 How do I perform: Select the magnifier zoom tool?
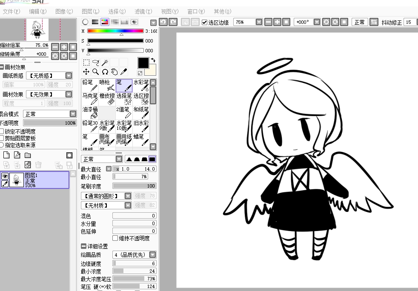tap(95, 71)
